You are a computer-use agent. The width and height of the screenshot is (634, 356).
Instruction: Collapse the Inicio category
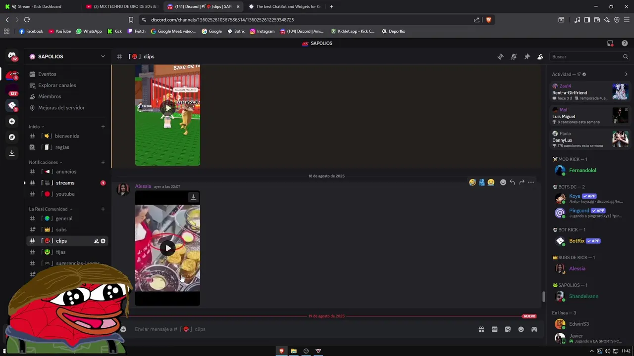click(37, 127)
